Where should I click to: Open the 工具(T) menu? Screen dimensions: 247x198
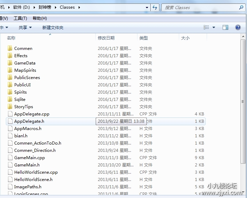click(x=20, y=18)
